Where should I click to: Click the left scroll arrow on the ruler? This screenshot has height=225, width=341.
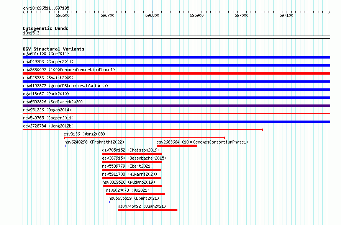point(24,12)
